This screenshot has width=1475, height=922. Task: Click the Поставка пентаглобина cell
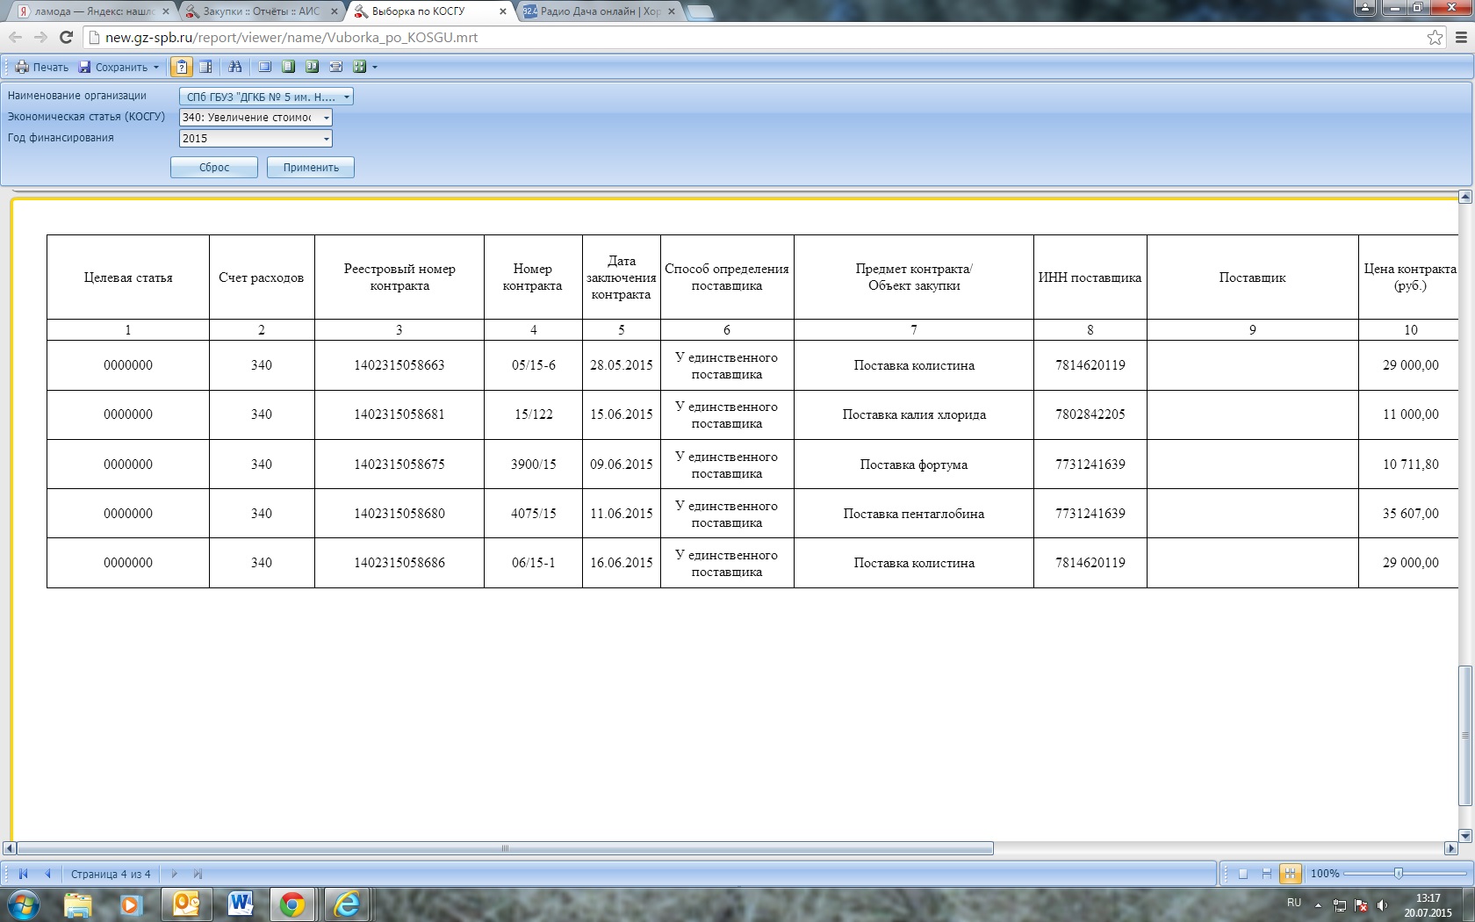[914, 514]
